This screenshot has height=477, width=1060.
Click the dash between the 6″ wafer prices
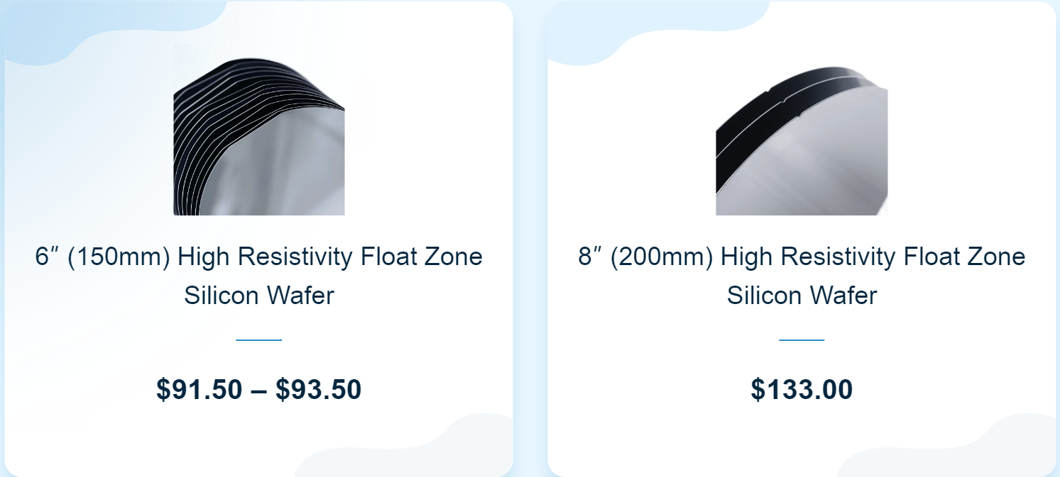[x=259, y=391]
